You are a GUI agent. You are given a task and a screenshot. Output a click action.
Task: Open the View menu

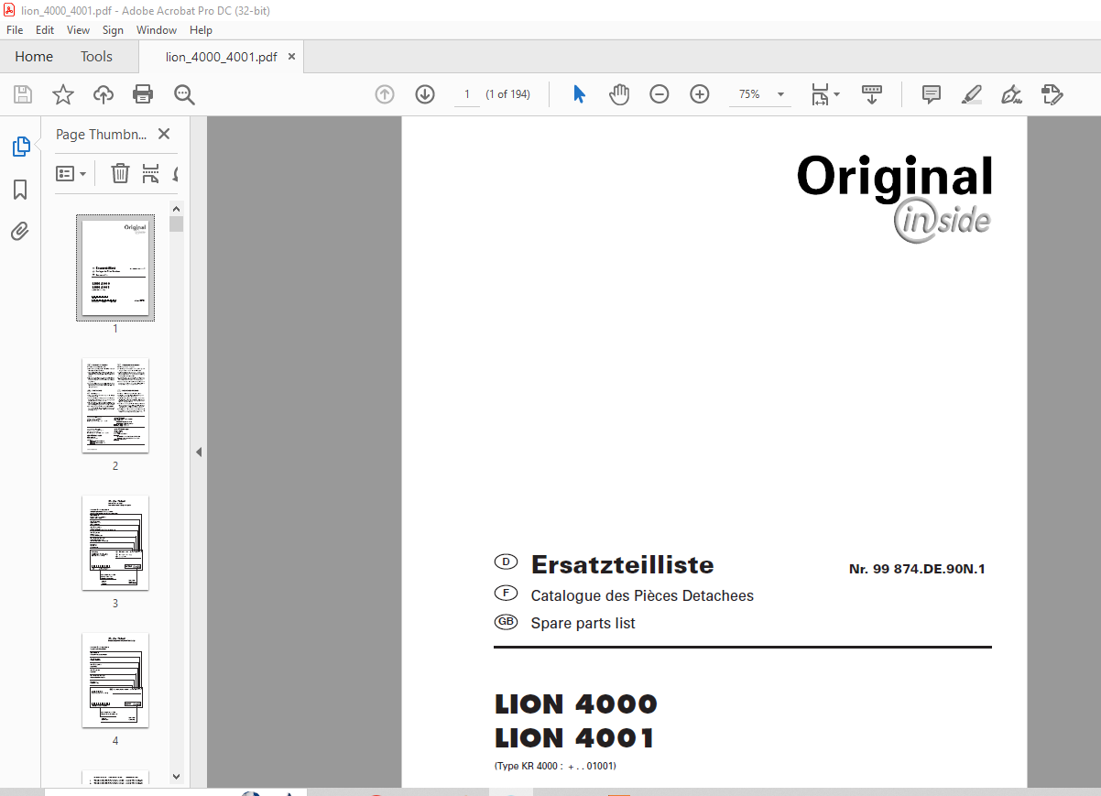(79, 30)
